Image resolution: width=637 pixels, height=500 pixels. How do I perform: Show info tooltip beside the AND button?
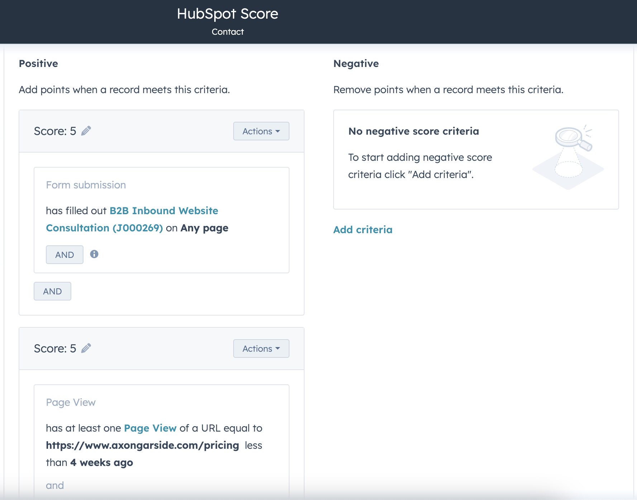(94, 254)
